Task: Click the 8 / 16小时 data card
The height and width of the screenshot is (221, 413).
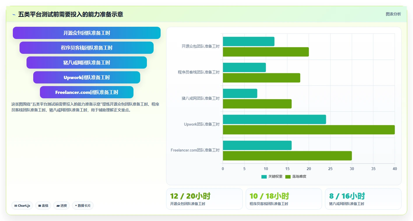Action: [x=363, y=199]
